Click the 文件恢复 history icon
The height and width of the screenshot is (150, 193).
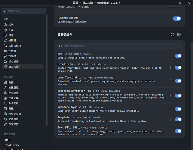click(5, 119)
